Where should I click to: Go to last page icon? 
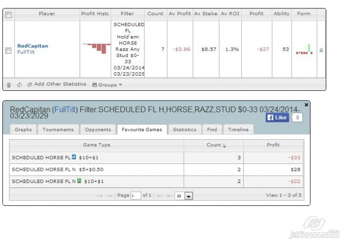click(x=170, y=196)
